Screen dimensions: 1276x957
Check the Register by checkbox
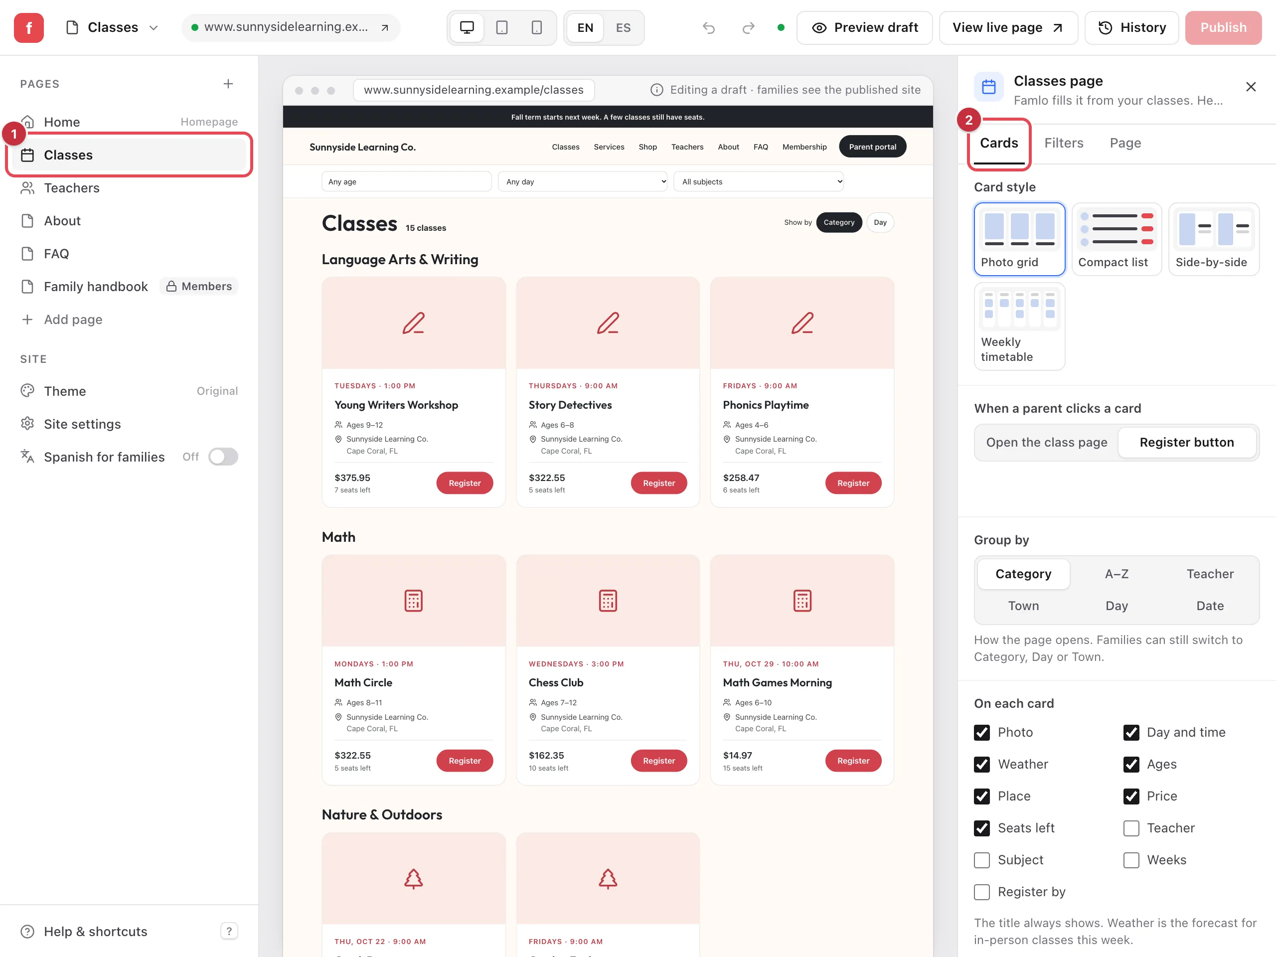(x=982, y=892)
